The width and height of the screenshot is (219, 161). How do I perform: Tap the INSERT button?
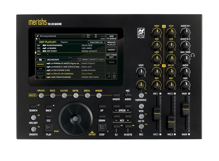111,50
